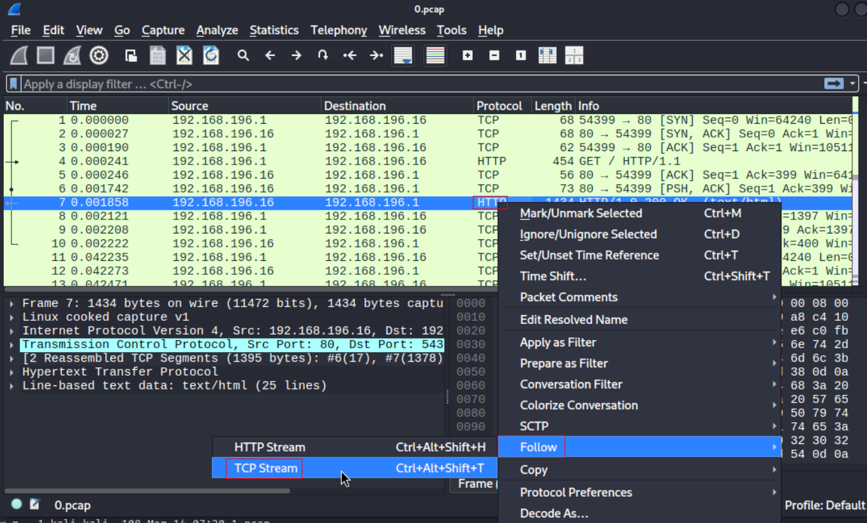Toggle packet list colorization button
867x523 pixels.
click(x=435, y=56)
